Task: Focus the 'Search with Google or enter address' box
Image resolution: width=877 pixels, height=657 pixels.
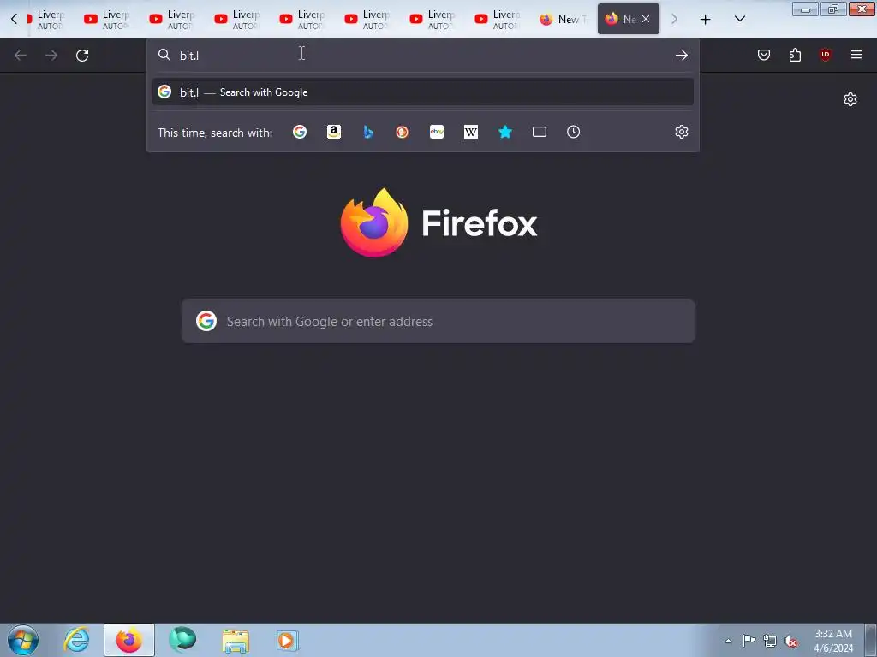Action: 438,321
